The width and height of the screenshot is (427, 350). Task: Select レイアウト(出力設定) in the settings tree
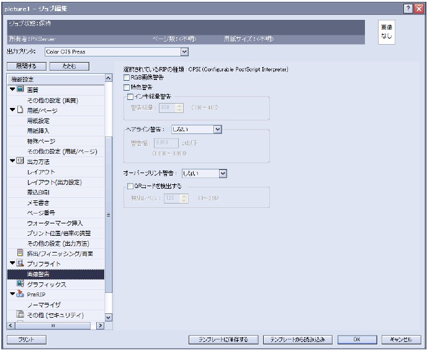(55, 182)
